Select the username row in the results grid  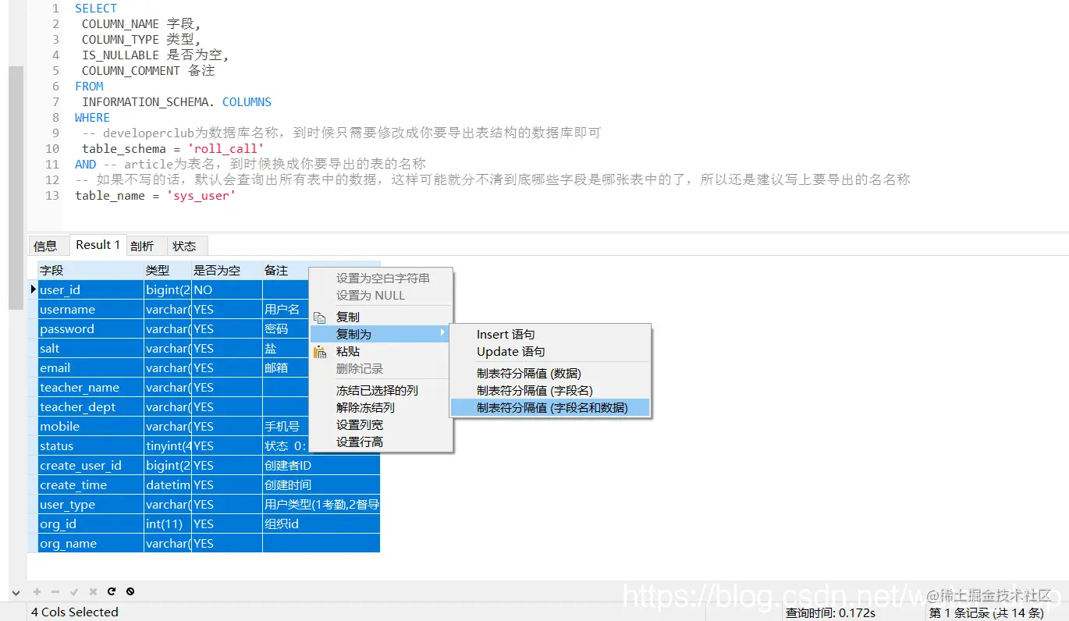pos(68,309)
